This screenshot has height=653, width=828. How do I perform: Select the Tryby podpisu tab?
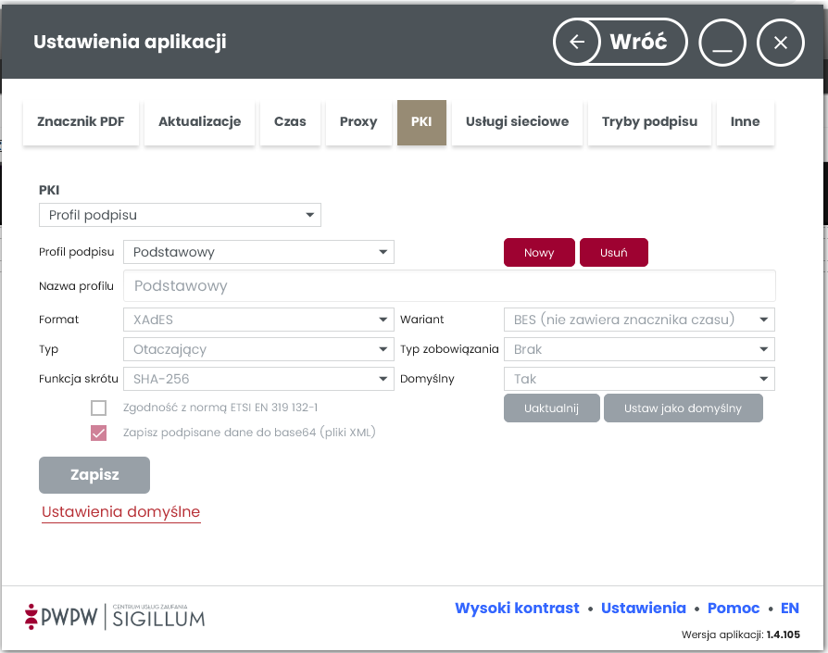click(649, 122)
